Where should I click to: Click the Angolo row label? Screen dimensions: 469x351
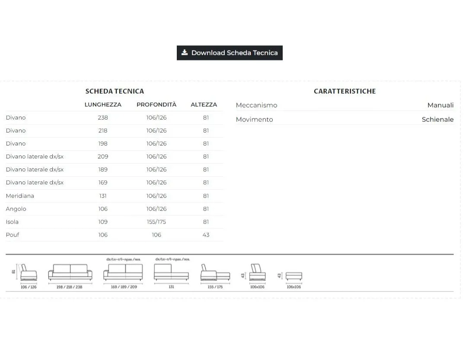16,209
